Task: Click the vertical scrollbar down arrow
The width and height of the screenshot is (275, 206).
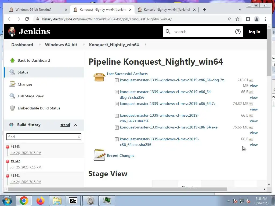Action: click(269, 184)
